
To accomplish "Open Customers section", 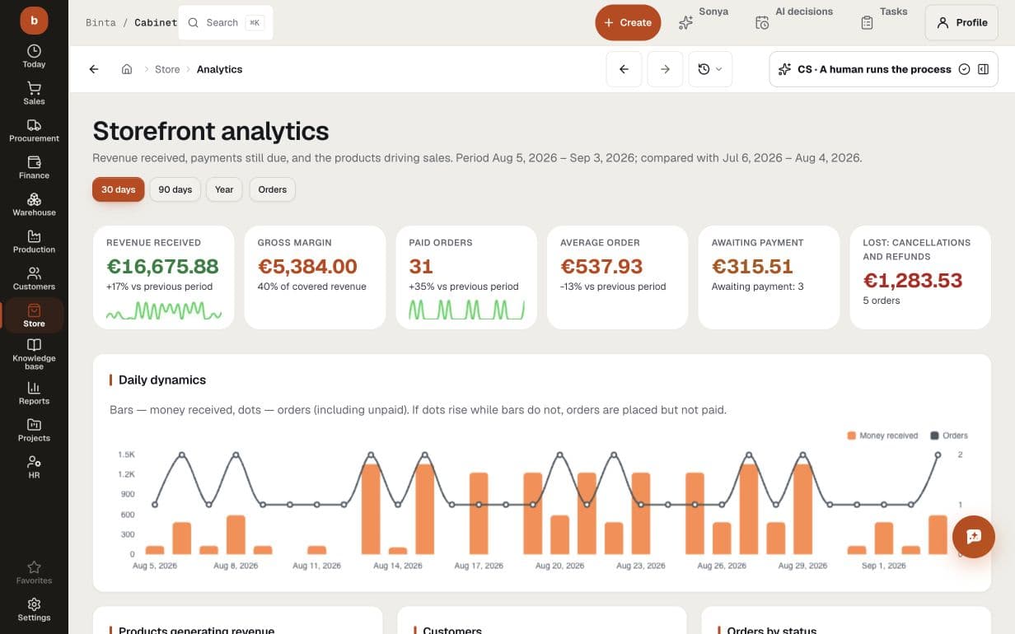I will coord(34,278).
